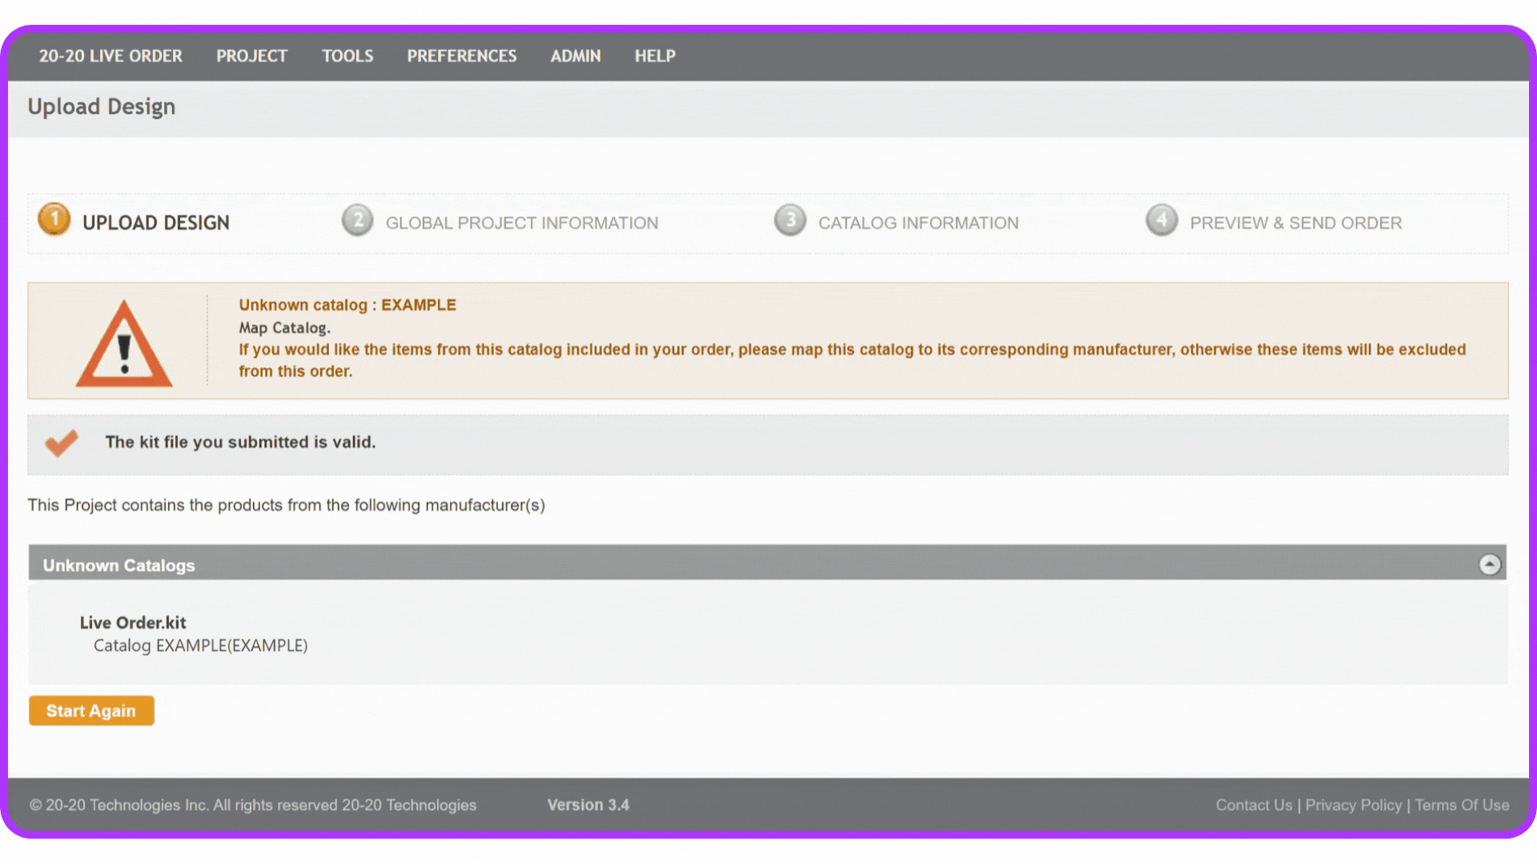
Task: Click the orange warning triangle icon
Action: 124,343
